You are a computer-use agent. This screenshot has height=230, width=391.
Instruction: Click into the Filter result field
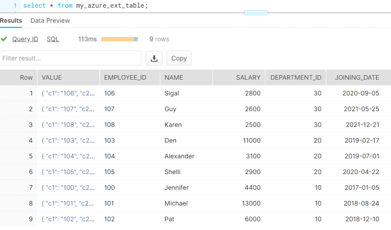(71, 58)
